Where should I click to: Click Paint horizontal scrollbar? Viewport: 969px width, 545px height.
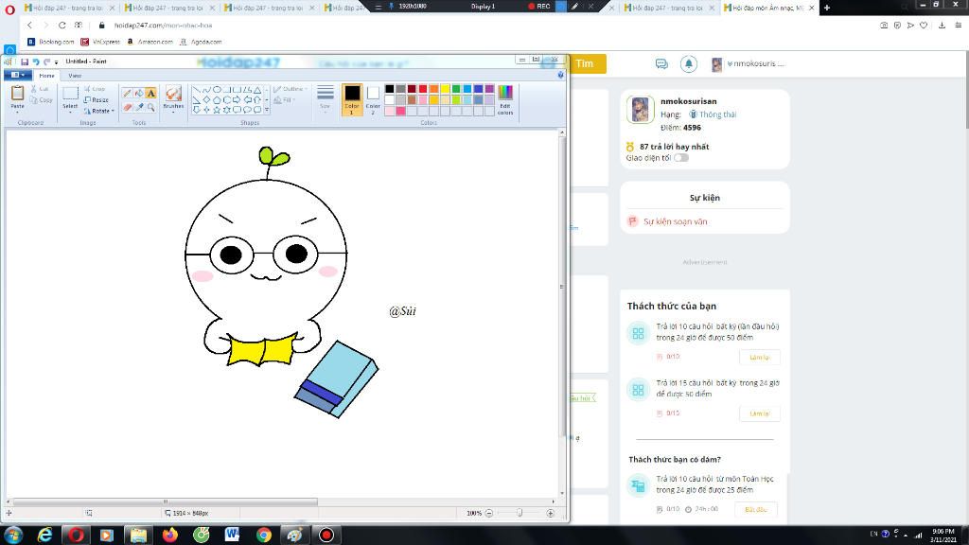(165, 501)
